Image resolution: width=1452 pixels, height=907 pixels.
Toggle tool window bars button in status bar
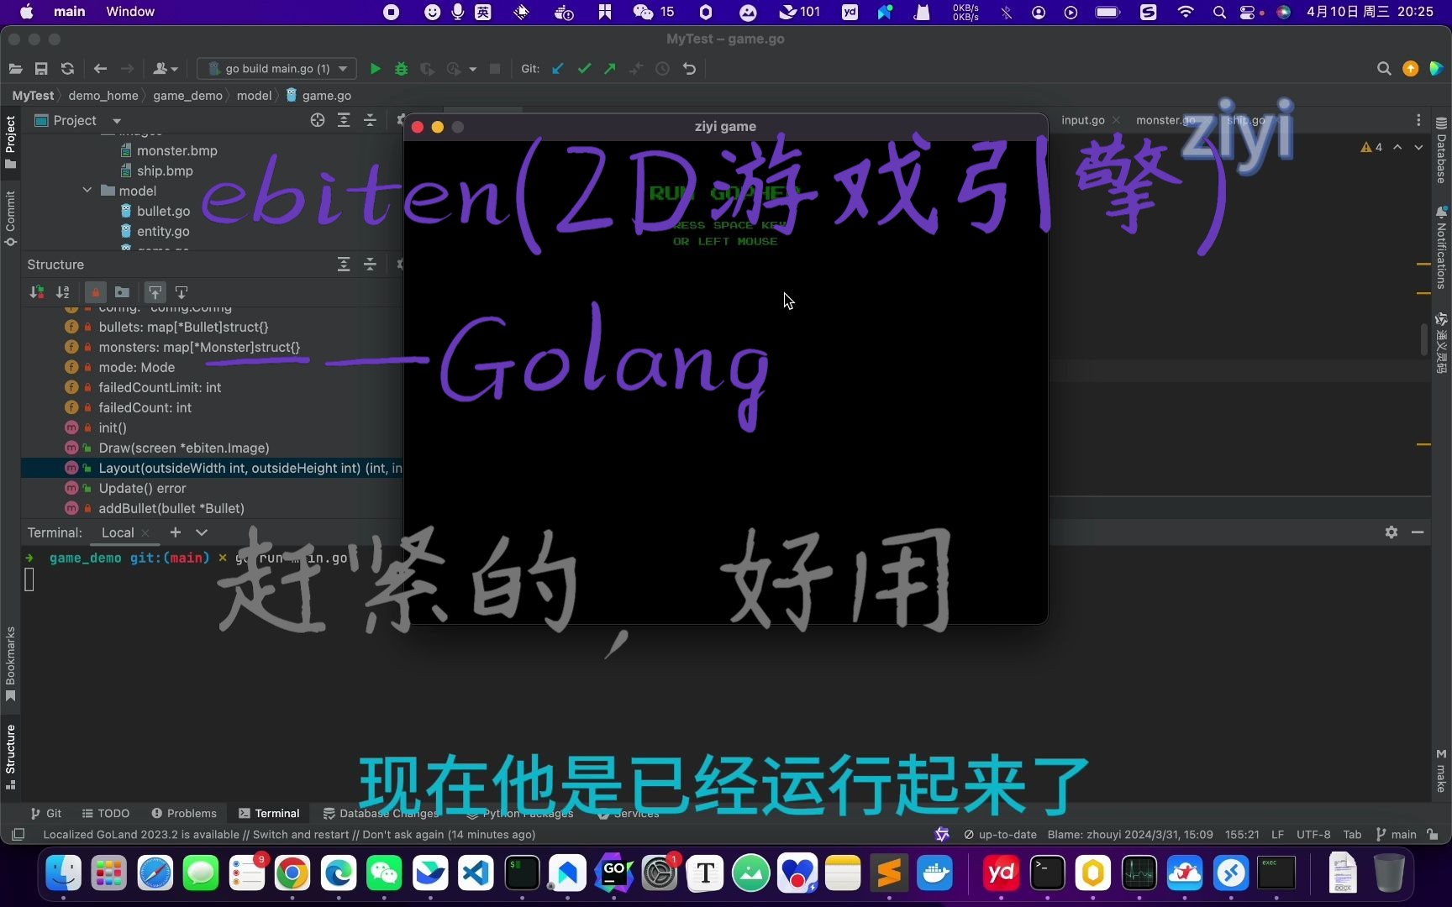[18, 835]
